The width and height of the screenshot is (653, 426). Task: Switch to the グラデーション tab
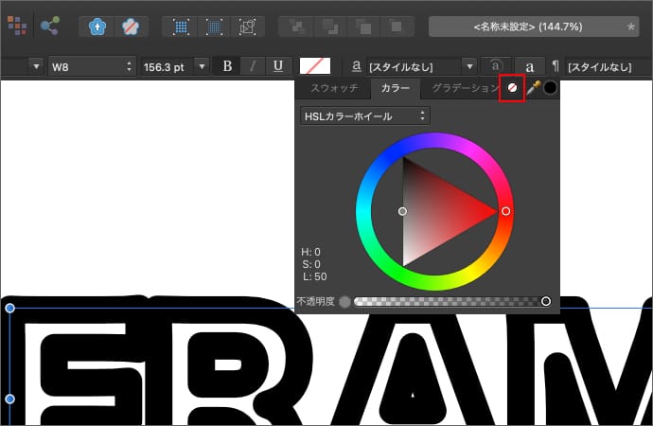point(460,88)
